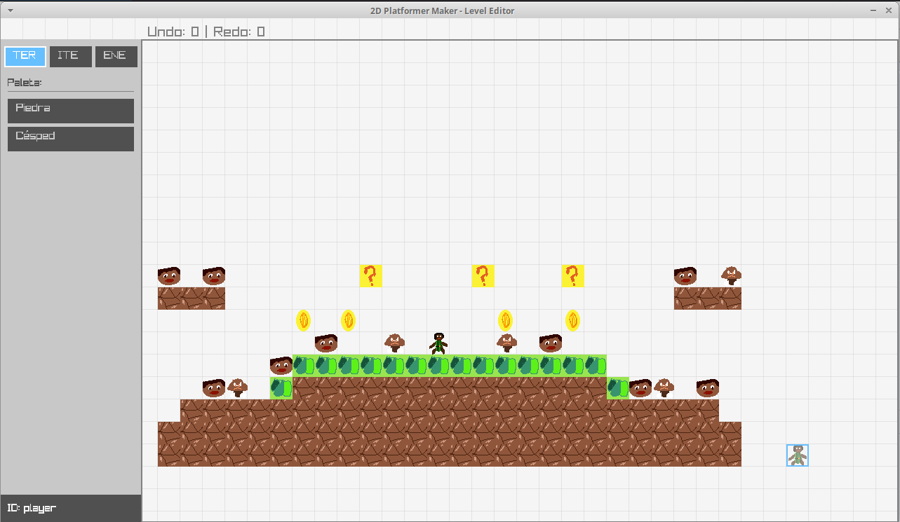Click the rightmost gold coin
900x522 pixels.
pos(573,321)
